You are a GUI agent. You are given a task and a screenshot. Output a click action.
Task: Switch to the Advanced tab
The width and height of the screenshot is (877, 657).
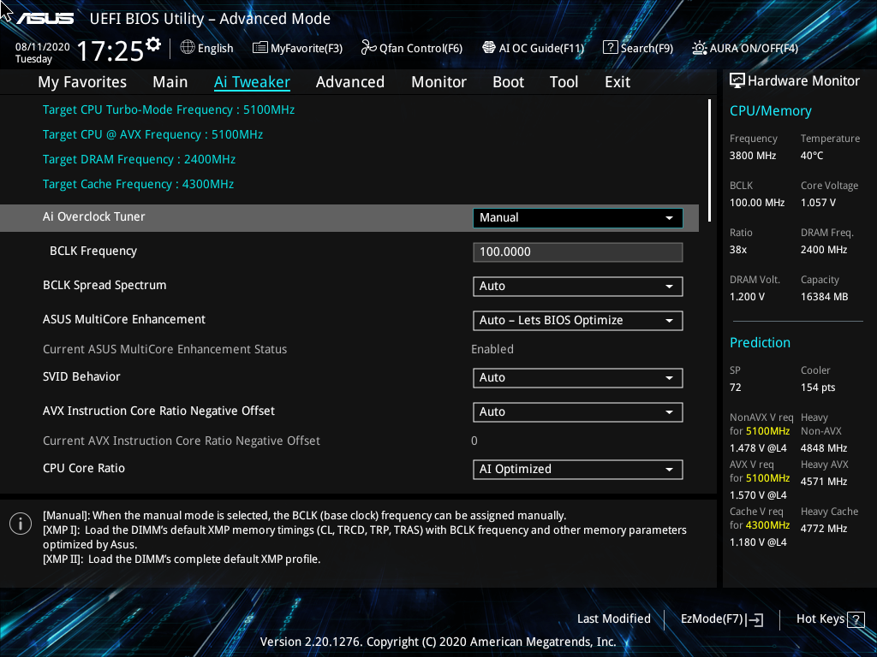click(350, 81)
